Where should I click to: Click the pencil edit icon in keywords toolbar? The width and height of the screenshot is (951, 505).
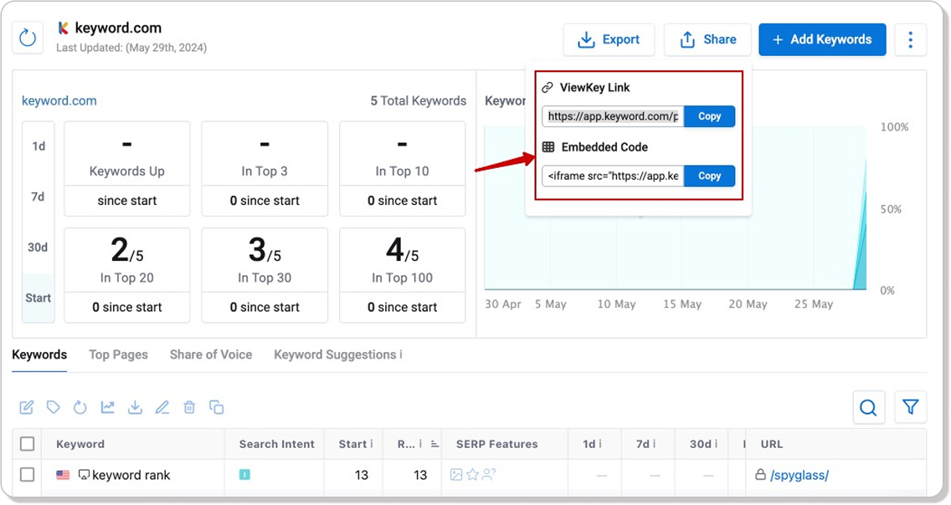[162, 407]
